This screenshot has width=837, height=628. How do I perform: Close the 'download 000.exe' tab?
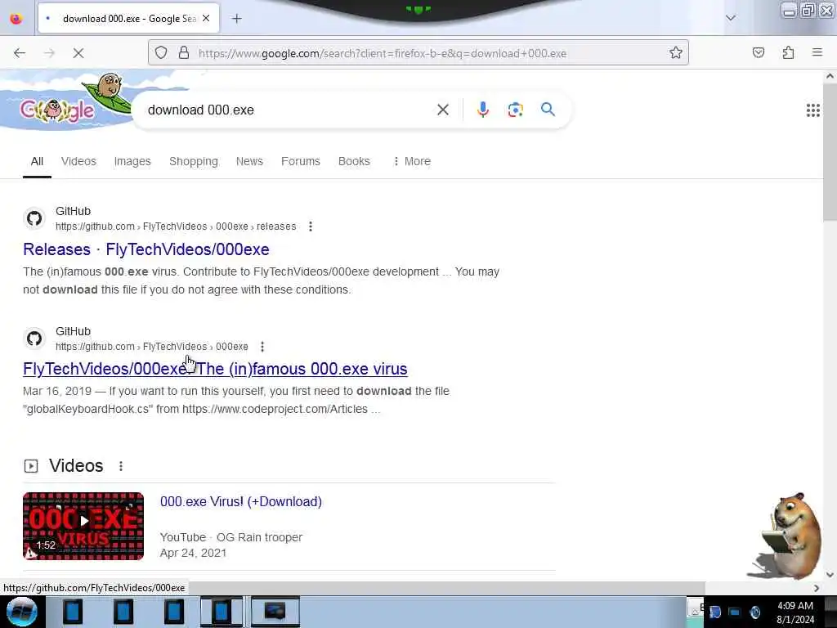(206, 19)
